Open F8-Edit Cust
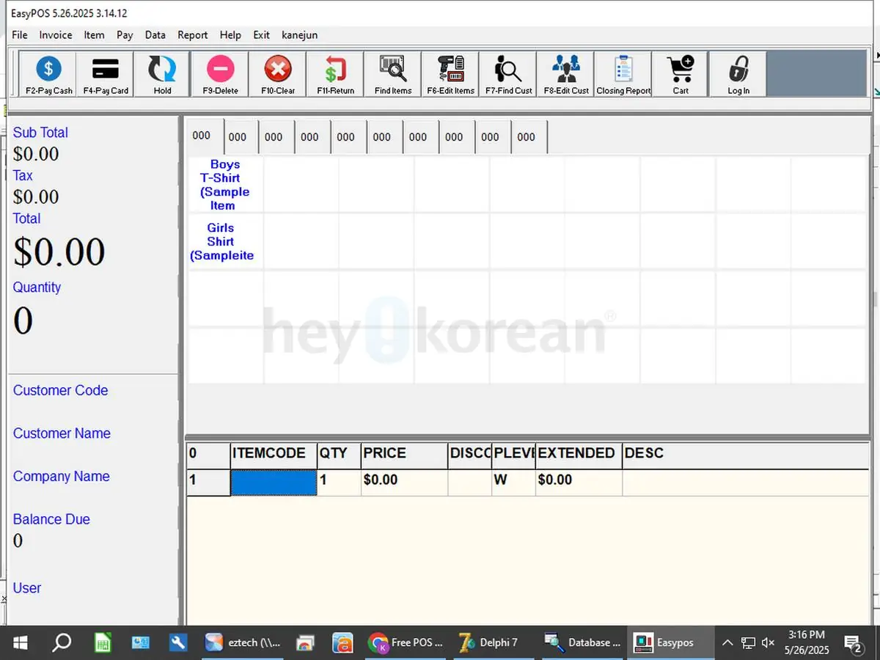Screen dimensions: 880x660 pyautogui.click(x=565, y=74)
